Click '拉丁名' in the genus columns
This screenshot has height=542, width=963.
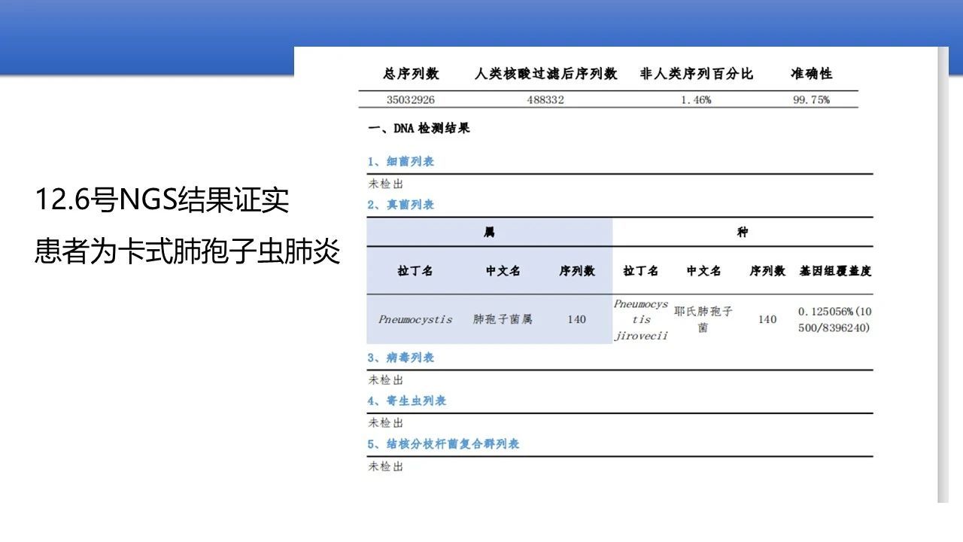point(415,271)
